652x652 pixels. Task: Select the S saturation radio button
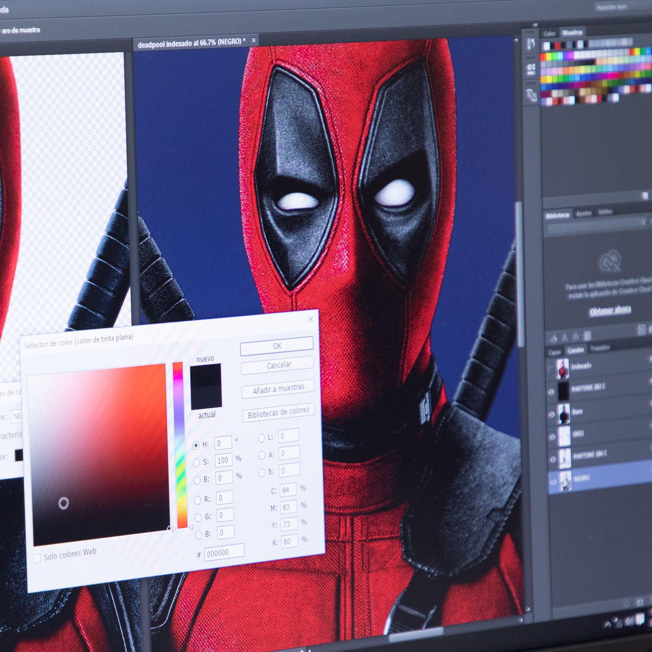click(196, 462)
